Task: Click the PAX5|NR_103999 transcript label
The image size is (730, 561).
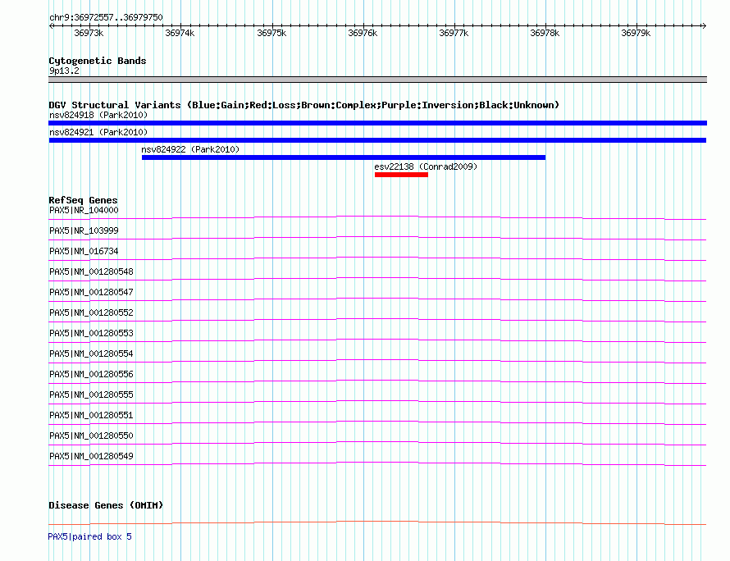Action: pos(84,231)
